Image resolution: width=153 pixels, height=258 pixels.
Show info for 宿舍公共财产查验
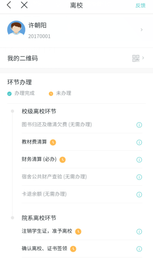[x=139, y=177]
